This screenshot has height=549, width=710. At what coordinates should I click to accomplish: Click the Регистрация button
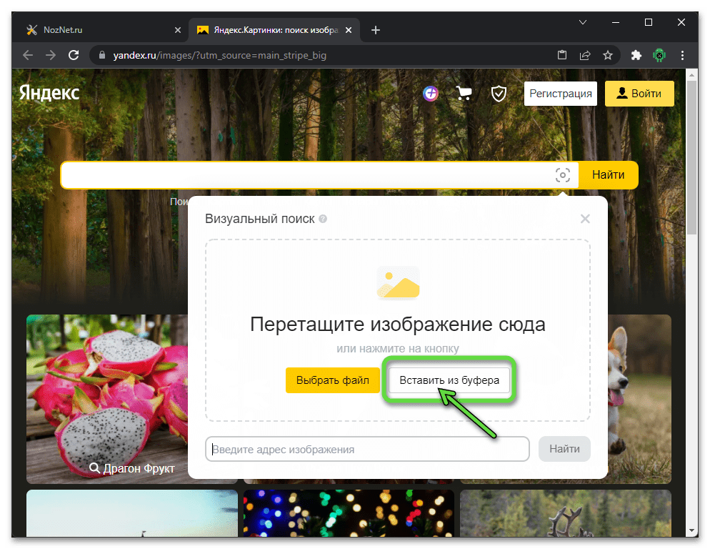pos(561,94)
